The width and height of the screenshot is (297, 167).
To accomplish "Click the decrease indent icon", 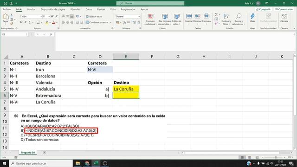I will tap(77, 22).
